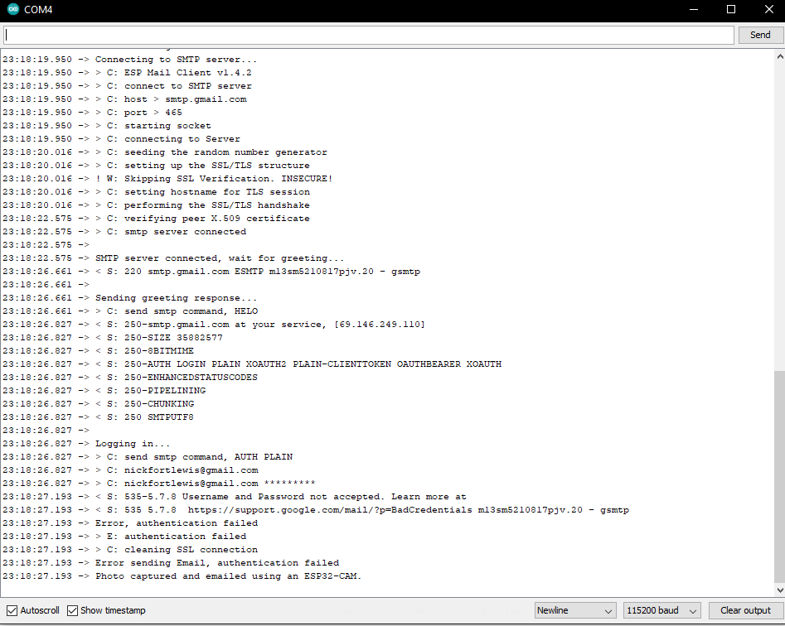The width and height of the screenshot is (785, 626).
Task: Click the 'Sending greeting response...' line
Action: coord(176,298)
